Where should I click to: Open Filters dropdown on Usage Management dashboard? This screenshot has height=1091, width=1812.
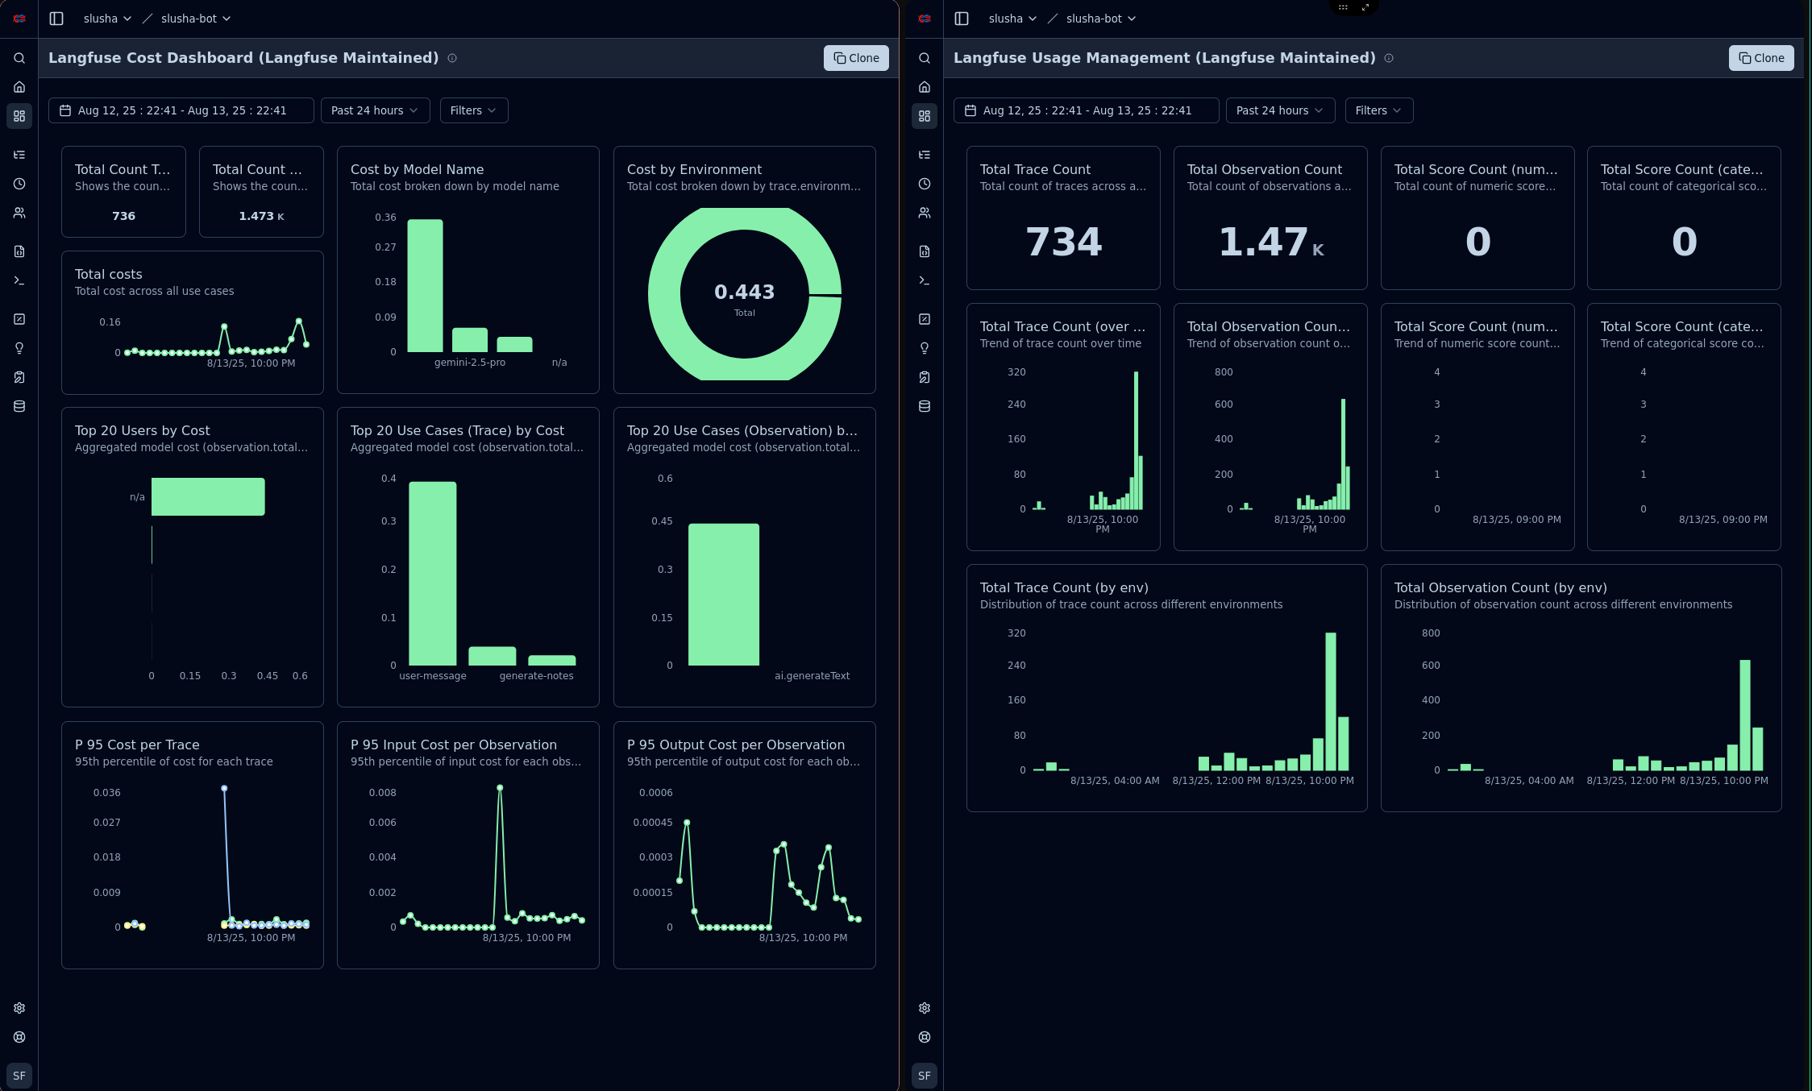(x=1378, y=110)
